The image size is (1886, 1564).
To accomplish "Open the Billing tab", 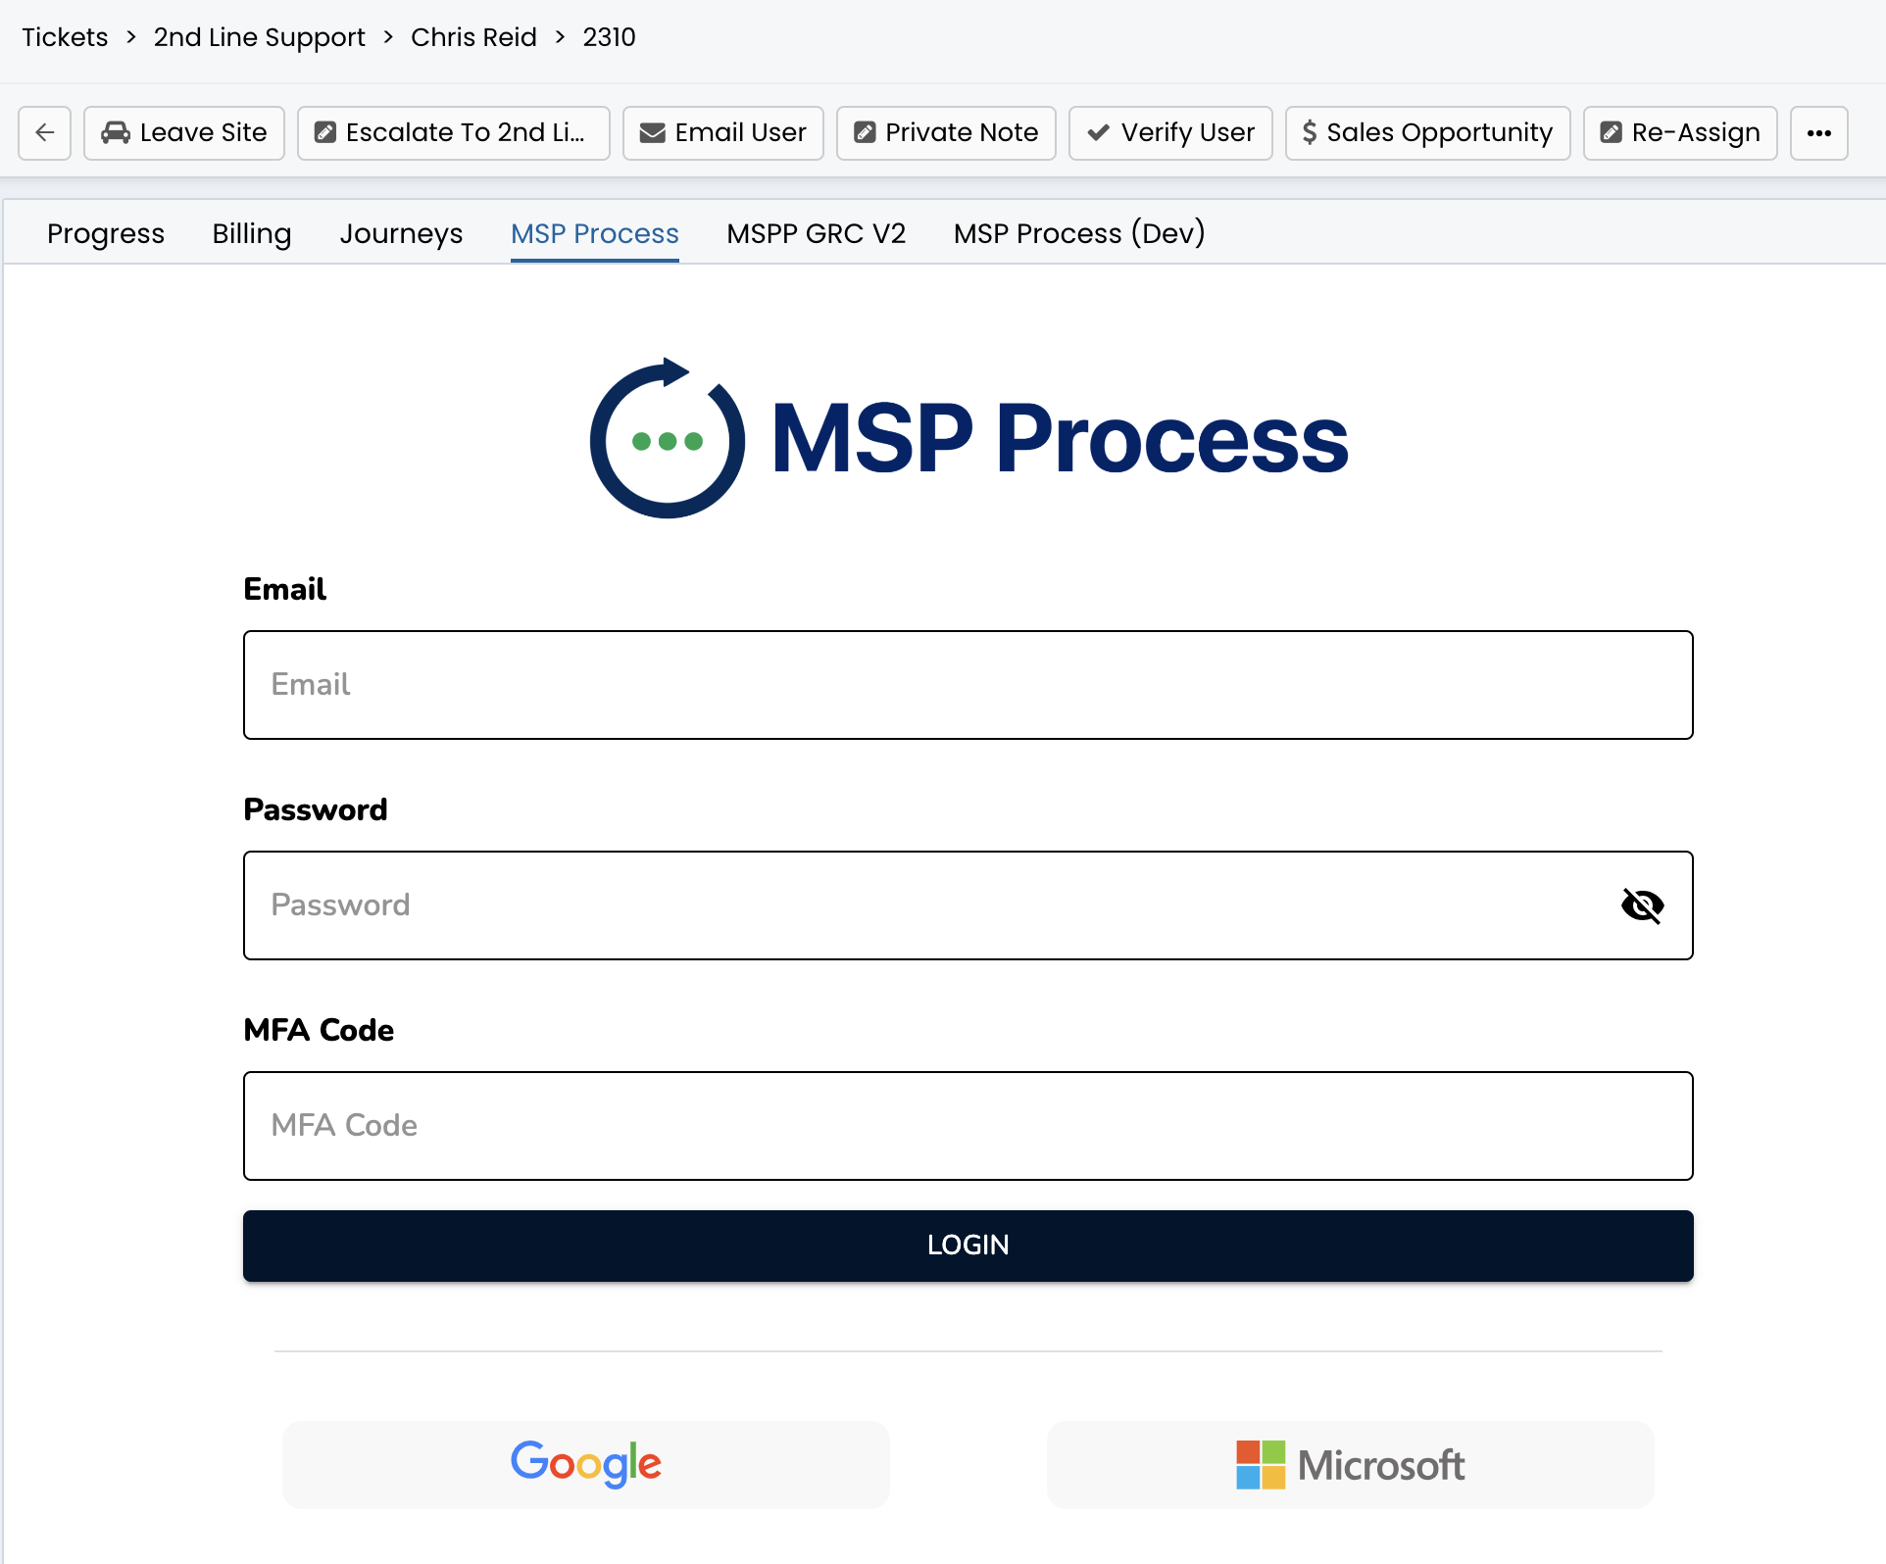I will tap(252, 233).
